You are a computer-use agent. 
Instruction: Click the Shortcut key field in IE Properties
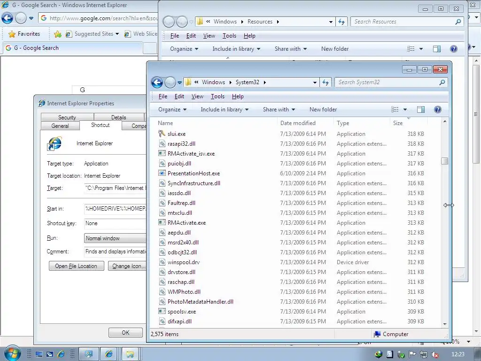click(x=116, y=223)
